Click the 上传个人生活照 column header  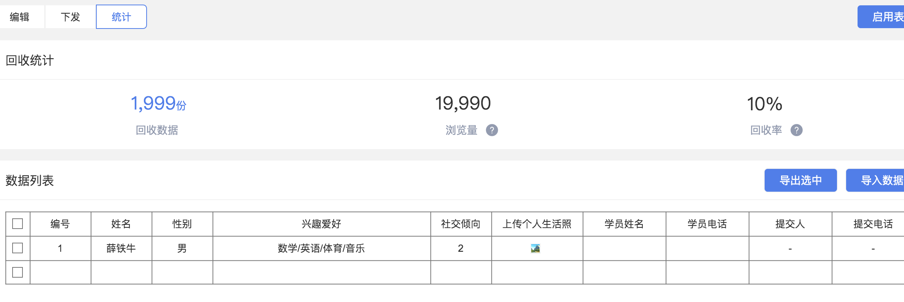click(537, 224)
